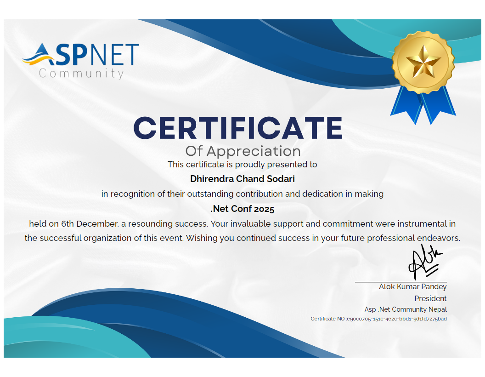Click the wave swoosh in the ASPNET logo
The image size is (485, 377).
[38, 58]
